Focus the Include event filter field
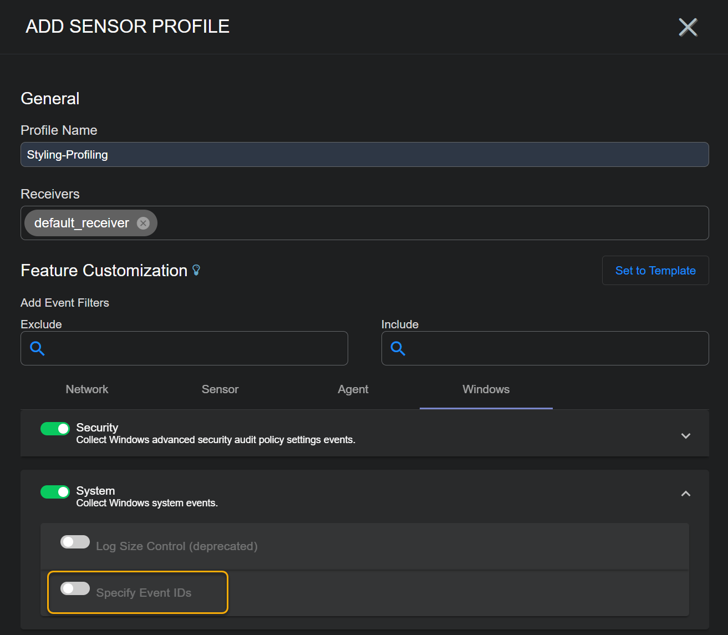The image size is (728, 635). (x=554, y=348)
